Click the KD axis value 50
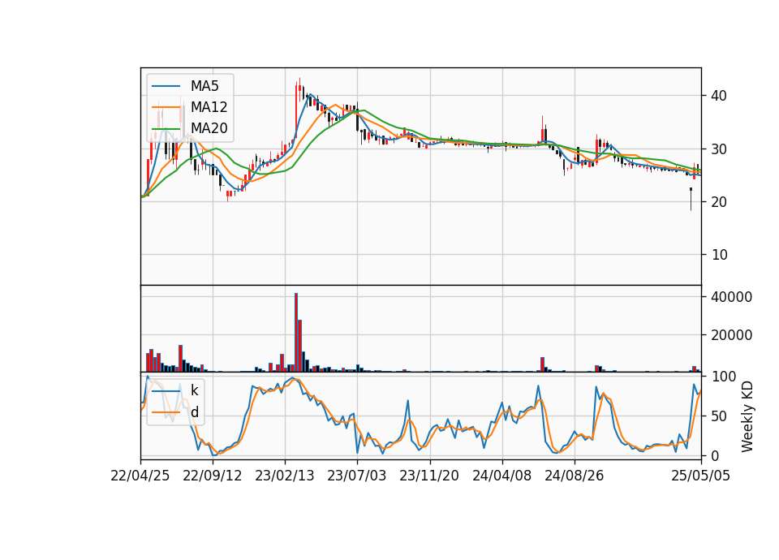This screenshot has width=779, height=560. point(720,416)
